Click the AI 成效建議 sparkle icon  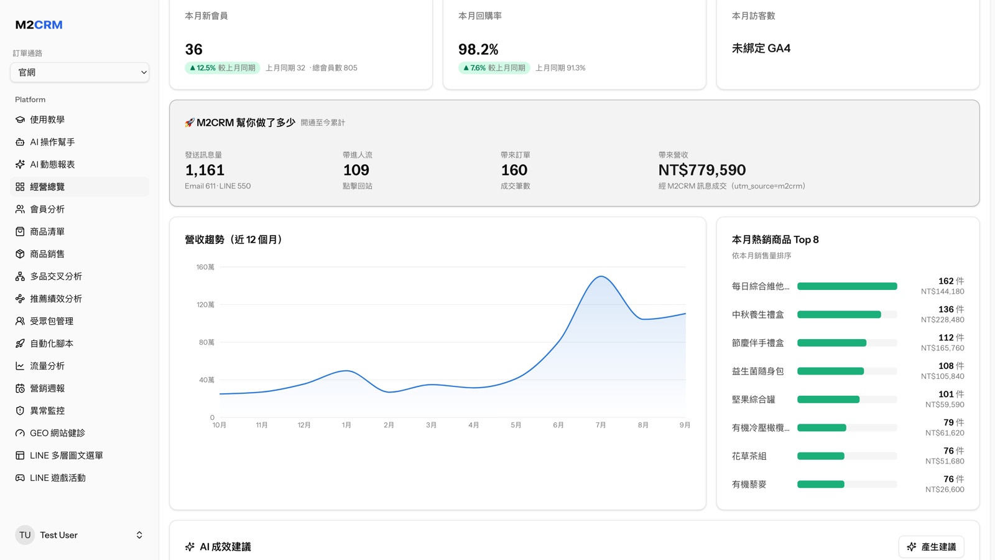point(190,547)
